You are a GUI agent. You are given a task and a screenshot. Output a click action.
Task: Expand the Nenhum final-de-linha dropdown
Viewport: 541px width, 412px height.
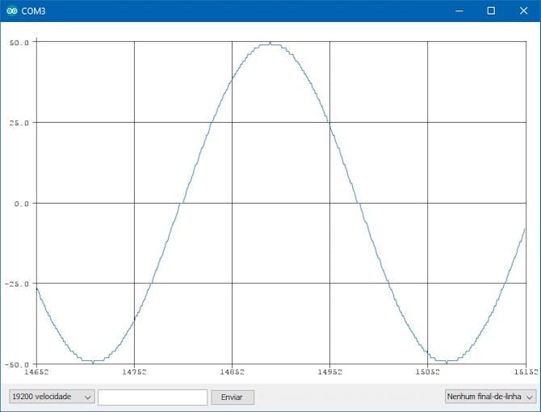coord(490,397)
